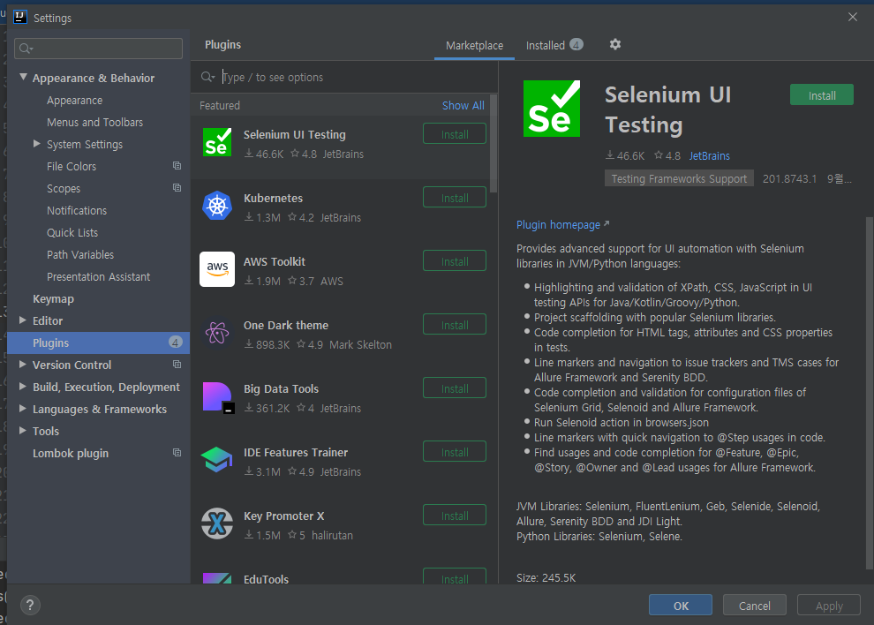Open Keymap settings
Screen dimensions: 874x625
pyautogui.click(x=53, y=299)
